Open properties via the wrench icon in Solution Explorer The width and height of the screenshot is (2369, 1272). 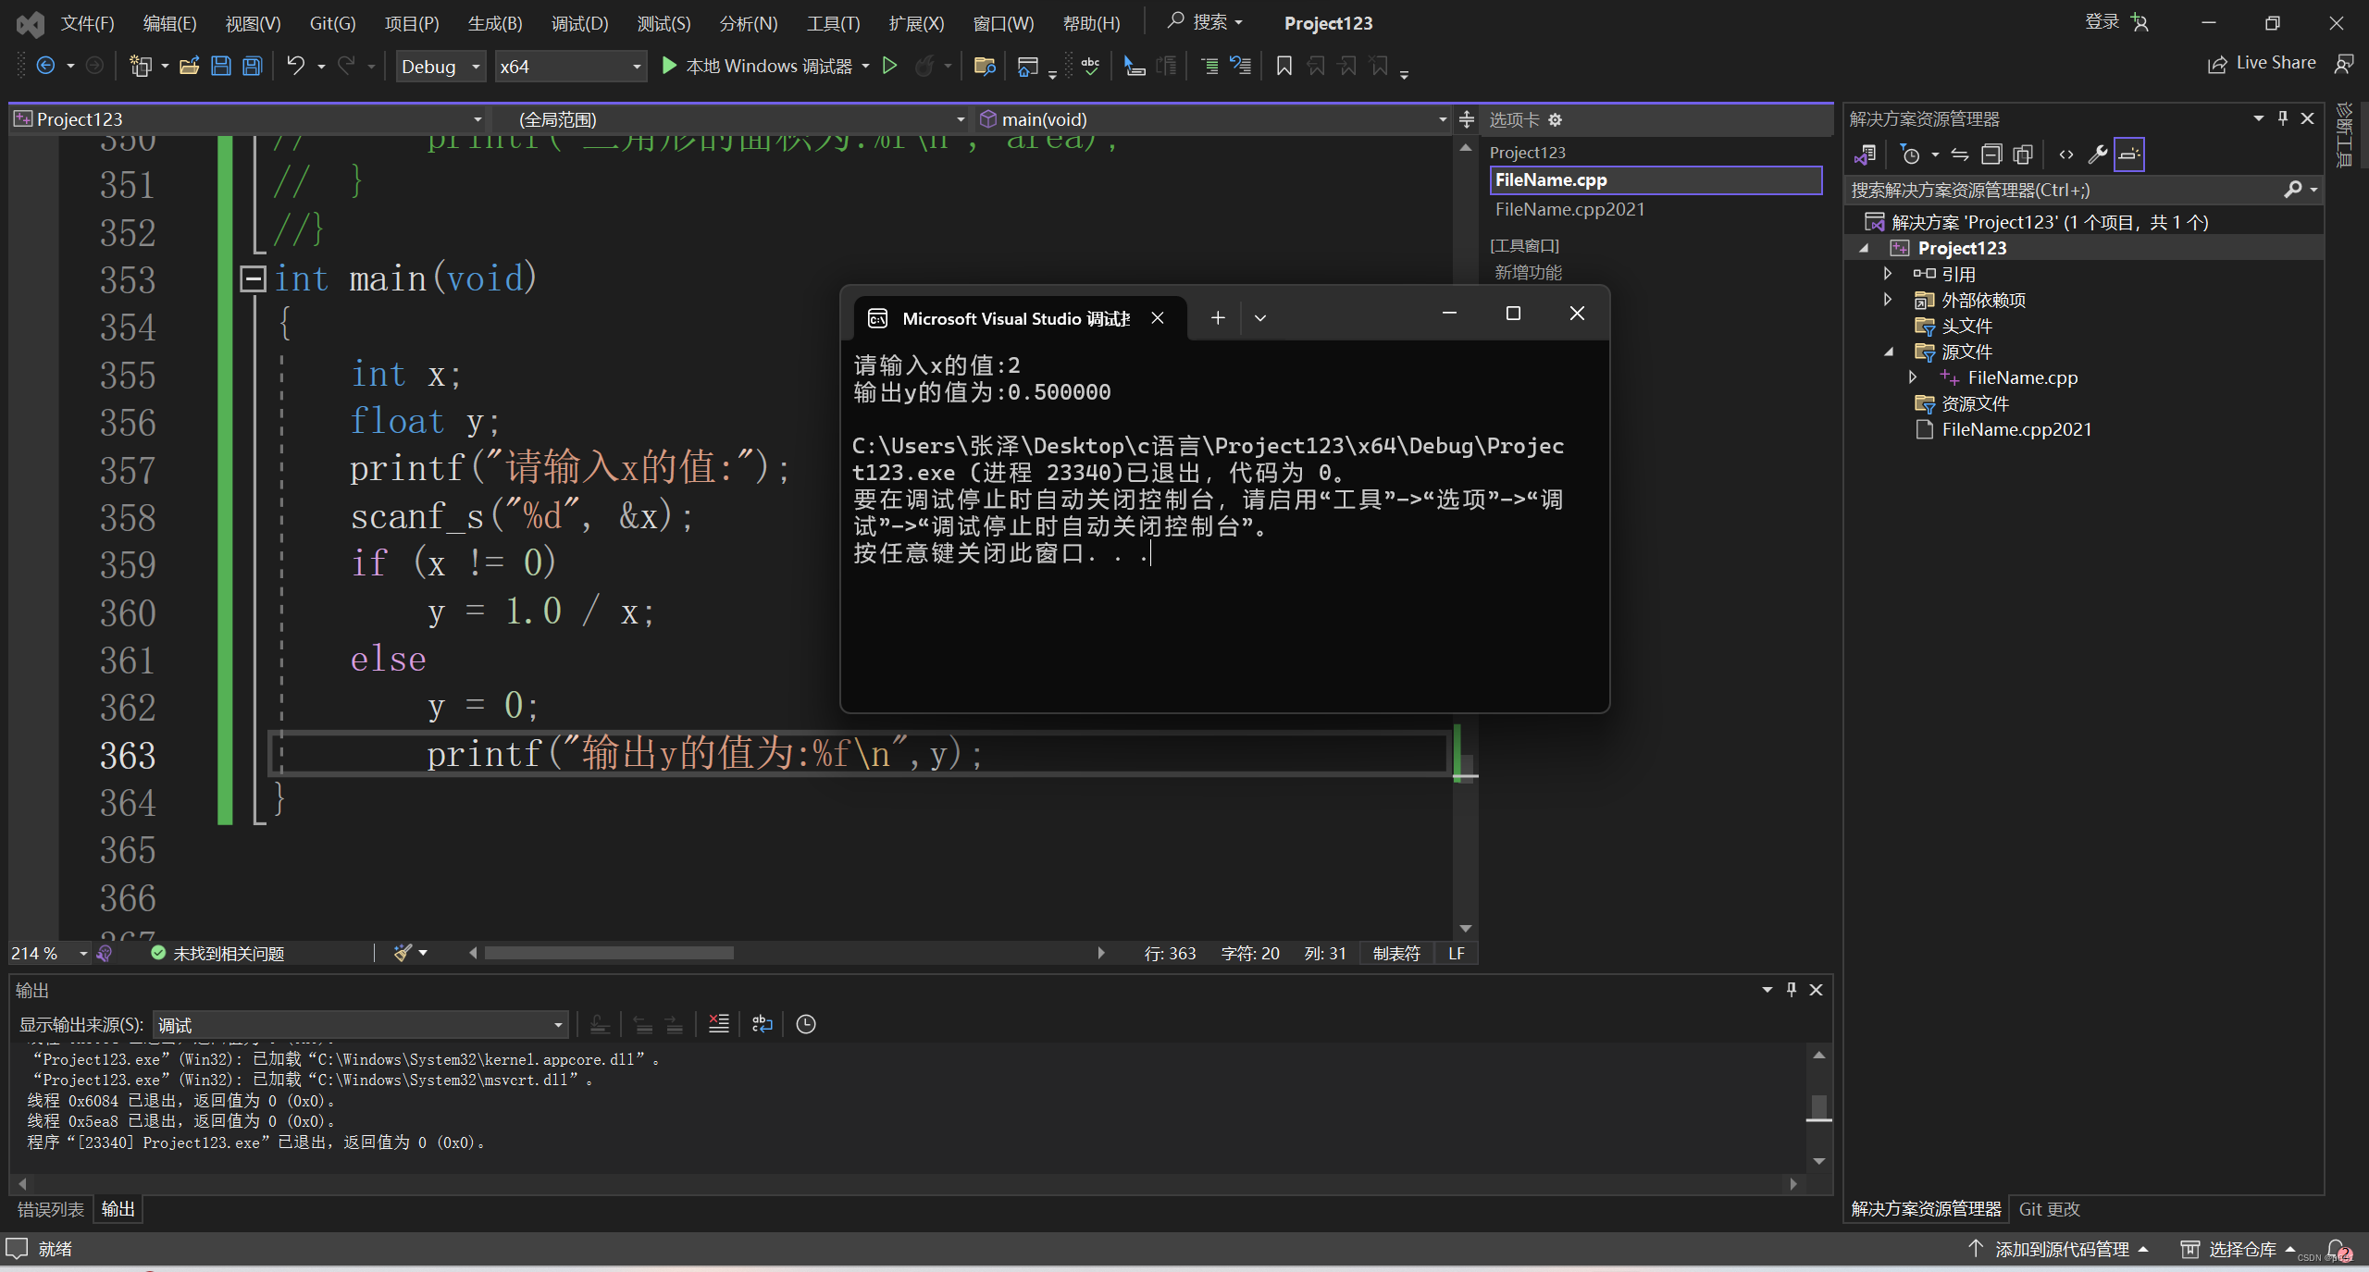click(x=2098, y=154)
